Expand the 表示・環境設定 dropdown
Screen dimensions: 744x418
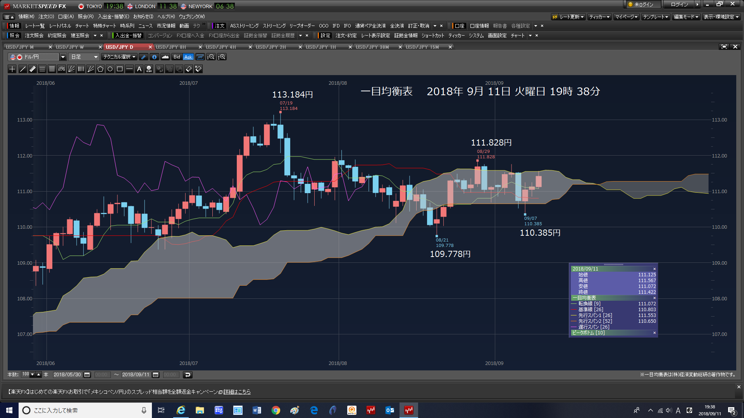721,17
